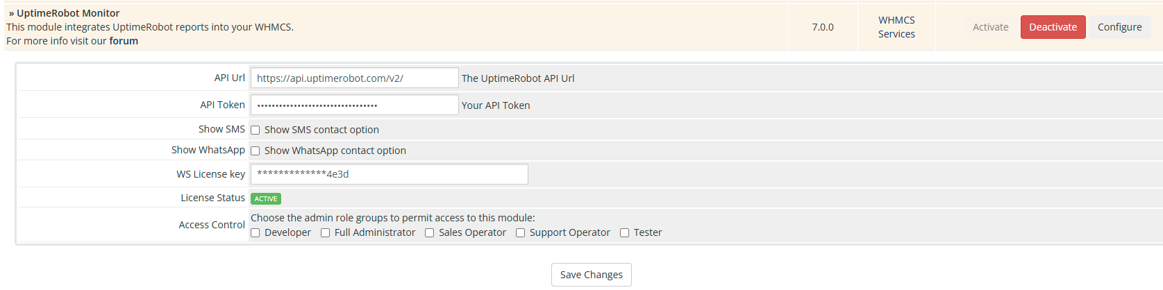
Task: Click the 'Your API Token' description
Action: [496, 105]
